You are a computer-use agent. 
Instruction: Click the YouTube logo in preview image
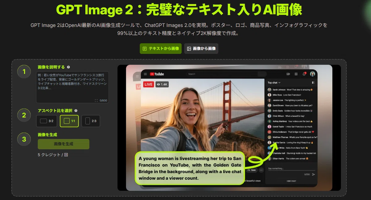tap(157, 74)
